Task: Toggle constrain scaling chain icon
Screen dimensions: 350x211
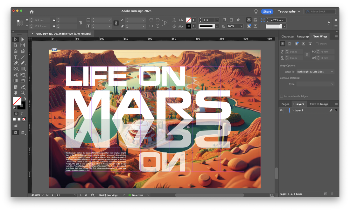Action: click(x=116, y=23)
